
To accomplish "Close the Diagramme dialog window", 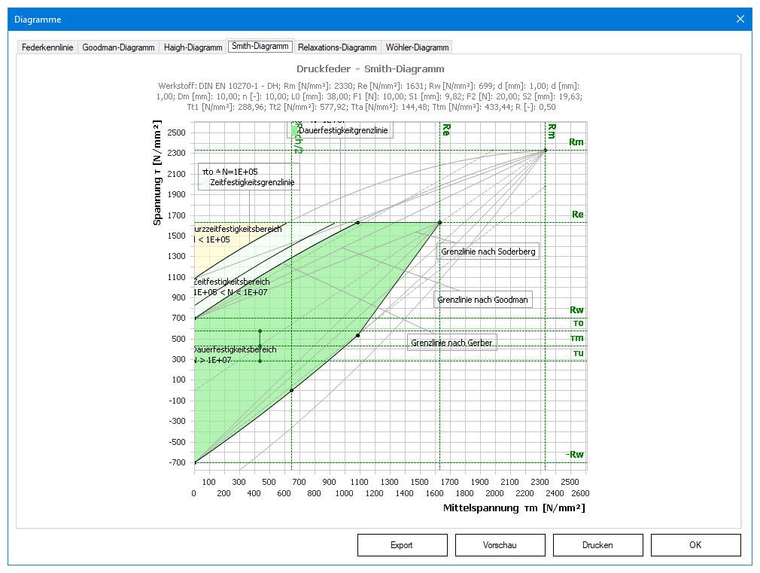I will coord(740,19).
